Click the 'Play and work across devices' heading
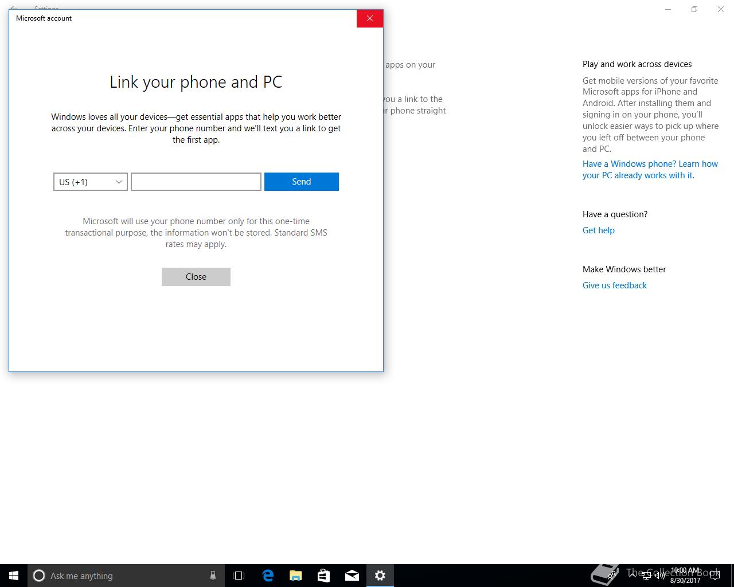Image resolution: width=734 pixels, height=587 pixels. click(x=637, y=64)
